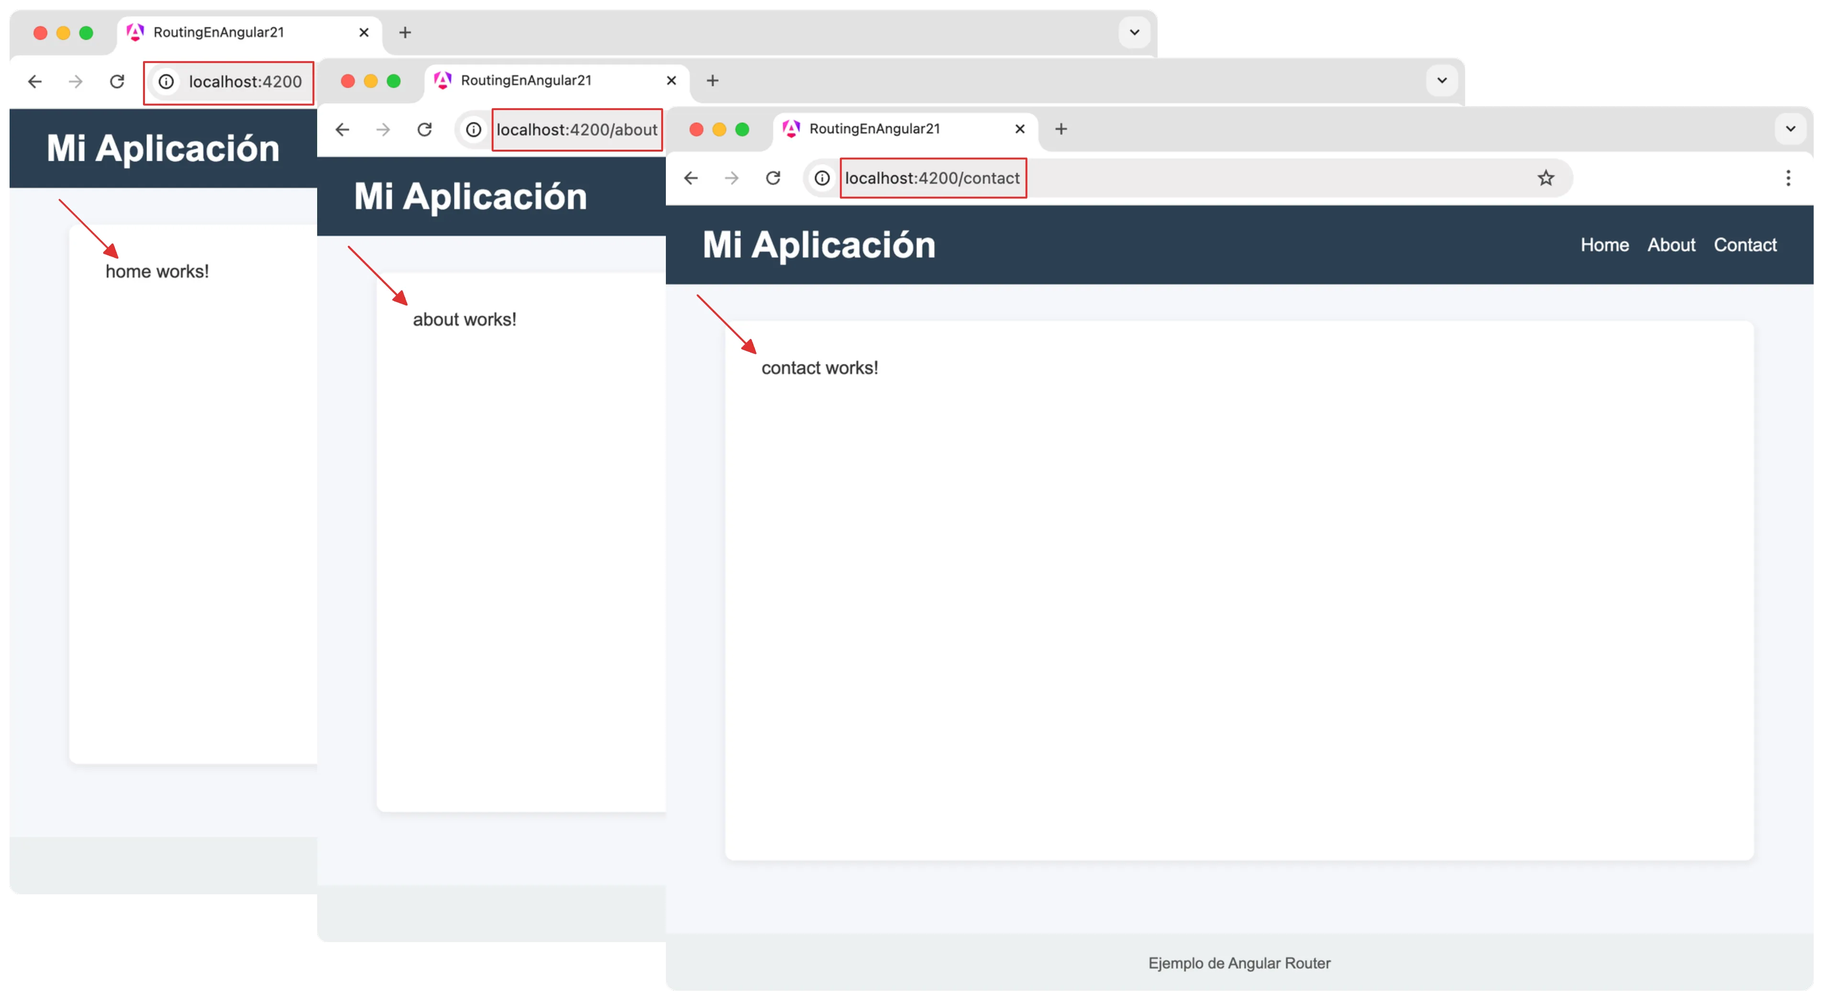
Task: Reload the localhost:4200/about page
Action: [x=425, y=130]
